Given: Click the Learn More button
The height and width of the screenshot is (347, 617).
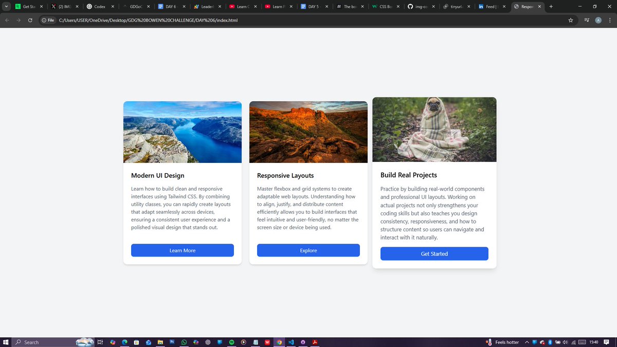Looking at the screenshot, I should 183,250.
